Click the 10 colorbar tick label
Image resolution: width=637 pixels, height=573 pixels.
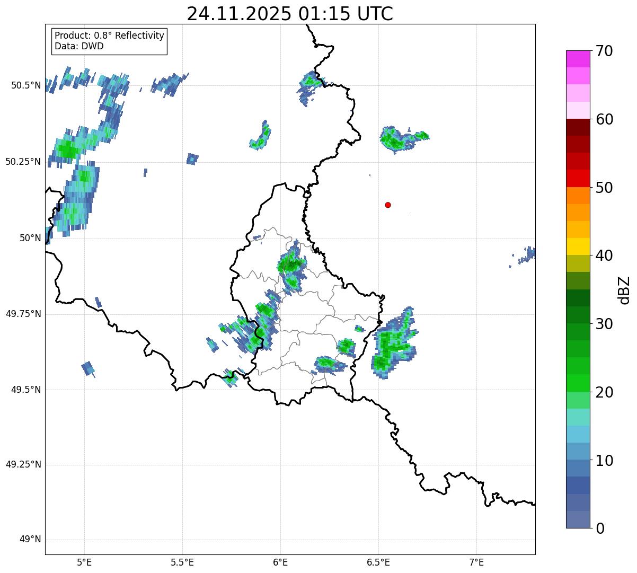pos(604,460)
